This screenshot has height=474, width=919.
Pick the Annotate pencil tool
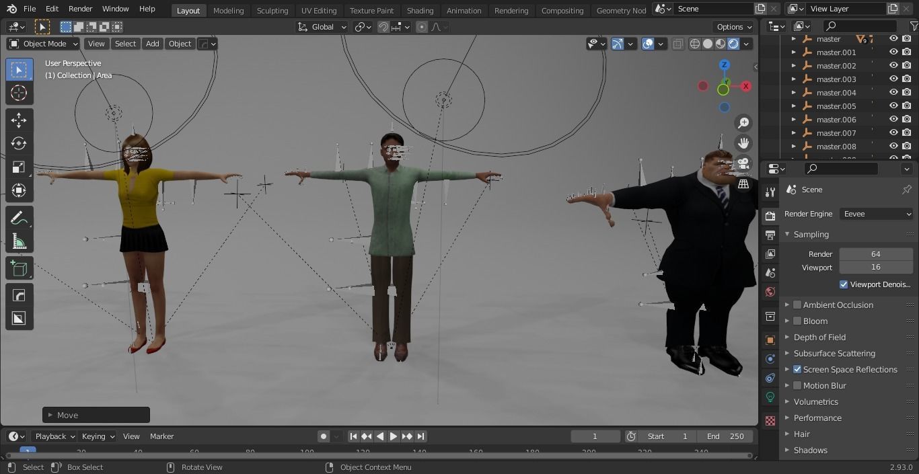click(19, 219)
